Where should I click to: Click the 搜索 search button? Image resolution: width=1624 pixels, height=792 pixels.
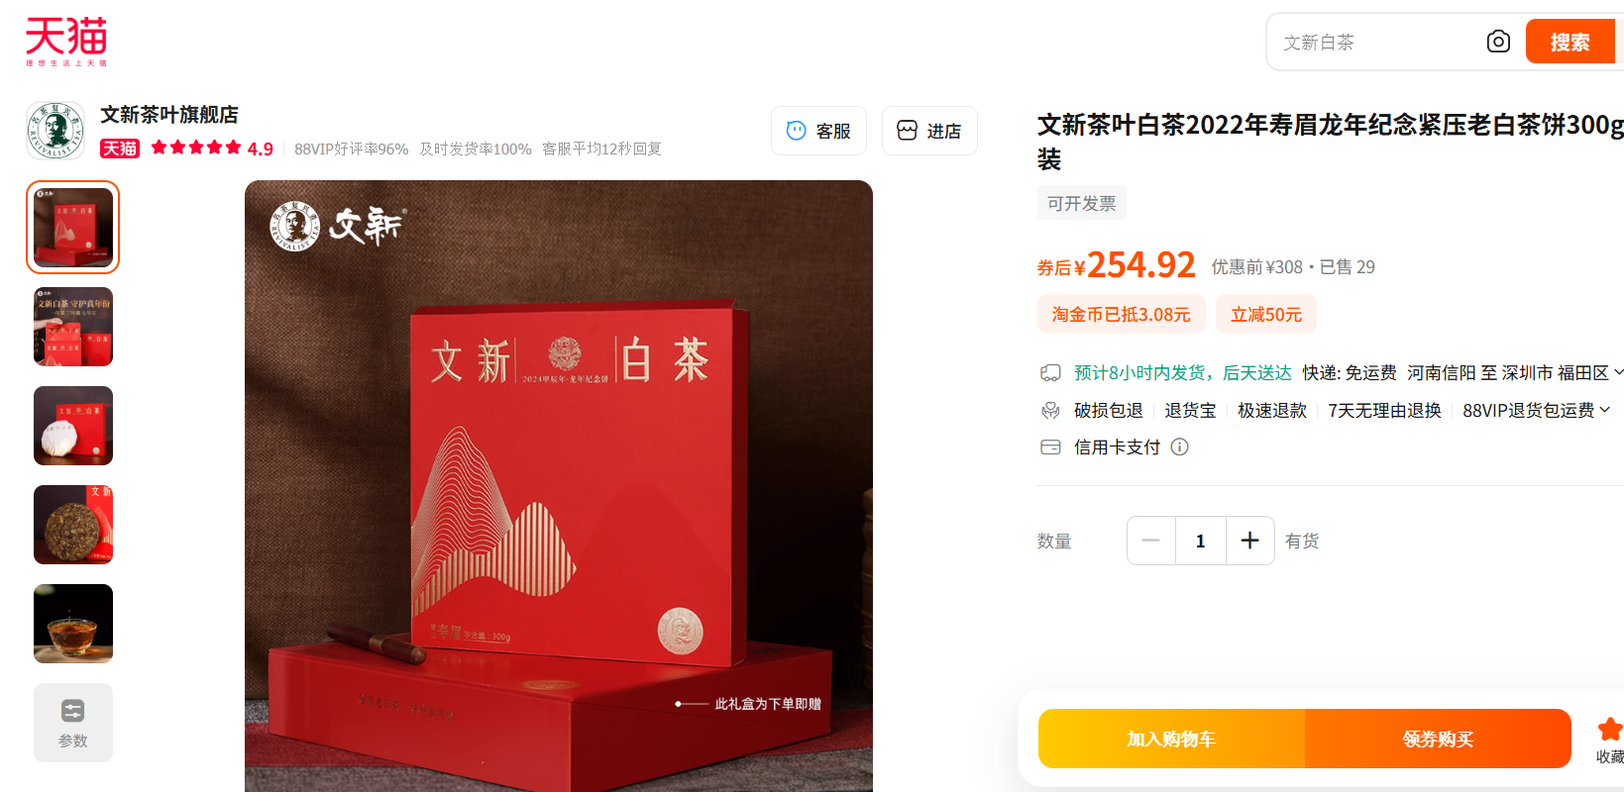(x=1570, y=42)
